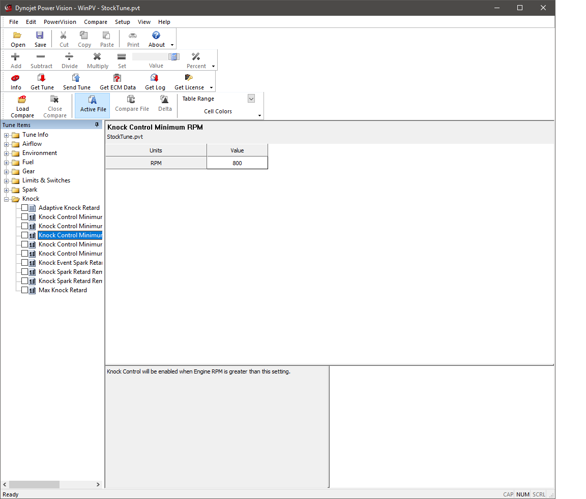Click the Get Log icon
Screen dimensions: 586x499
point(155,78)
